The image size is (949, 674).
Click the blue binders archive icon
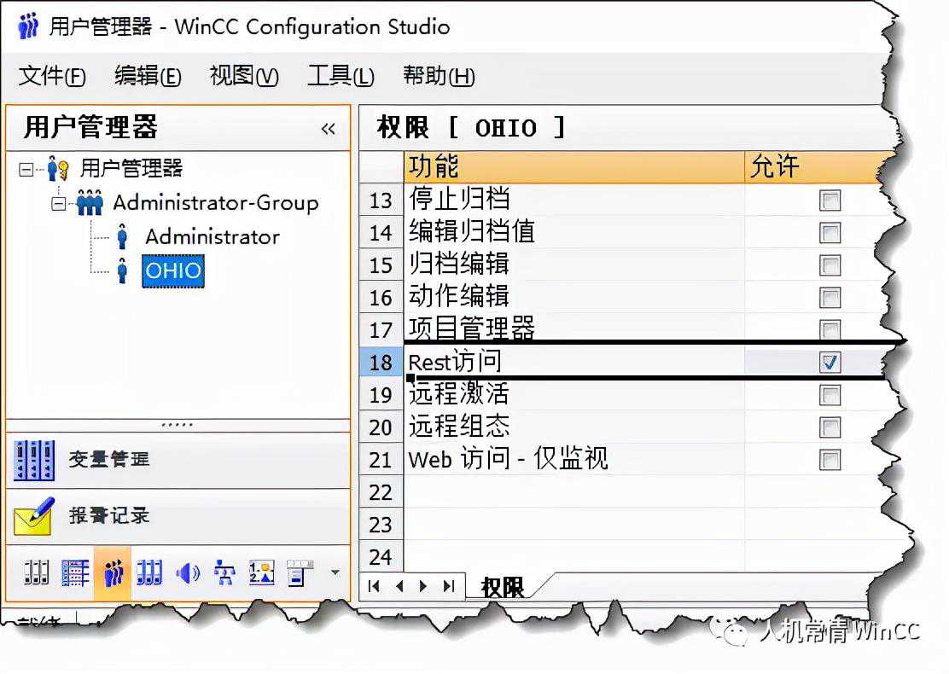tap(149, 573)
